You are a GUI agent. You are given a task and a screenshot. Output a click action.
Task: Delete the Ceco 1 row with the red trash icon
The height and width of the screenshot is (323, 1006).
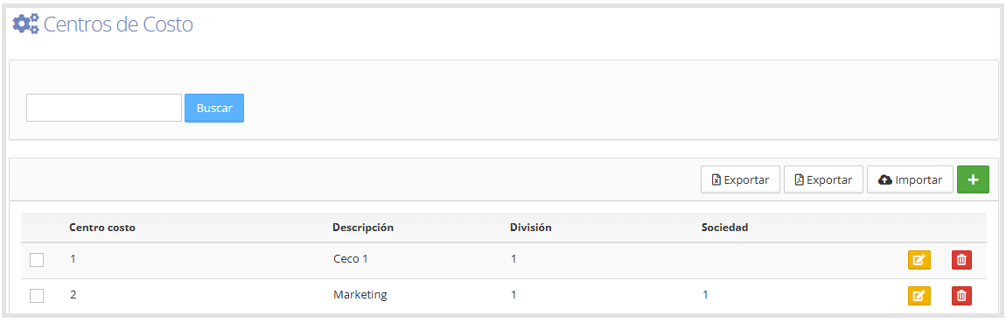click(x=961, y=260)
